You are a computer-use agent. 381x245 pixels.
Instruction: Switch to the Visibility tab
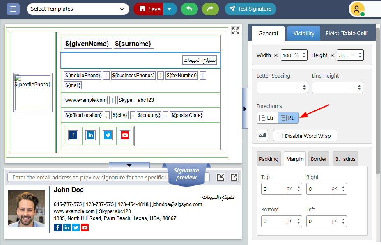[303, 33]
